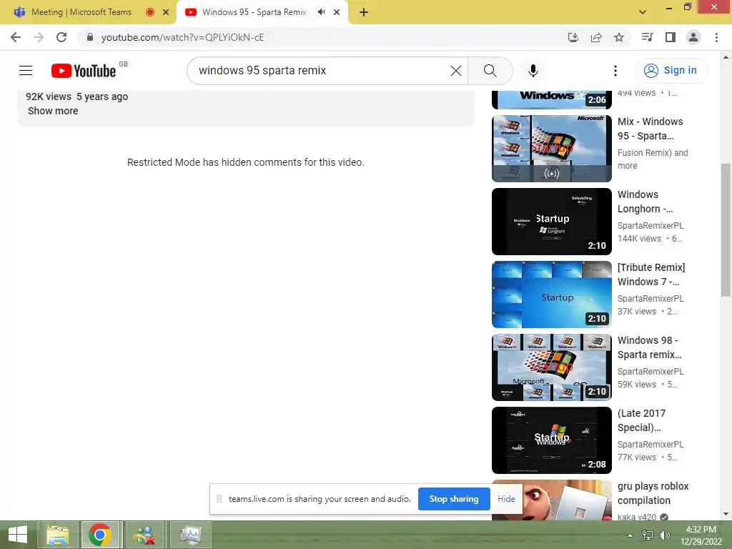Close the Microsoft Teams Meeting tab
732x549 pixels.
[x=166, y=12]
